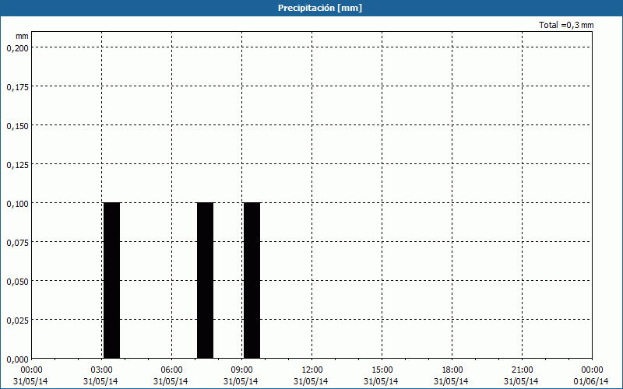
Task: Click the 21:00 time label
Action: (x=522, y=370)
